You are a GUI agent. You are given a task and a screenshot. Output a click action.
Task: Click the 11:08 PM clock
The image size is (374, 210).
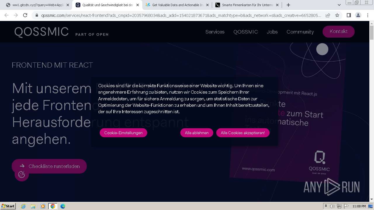coord(359,206)
